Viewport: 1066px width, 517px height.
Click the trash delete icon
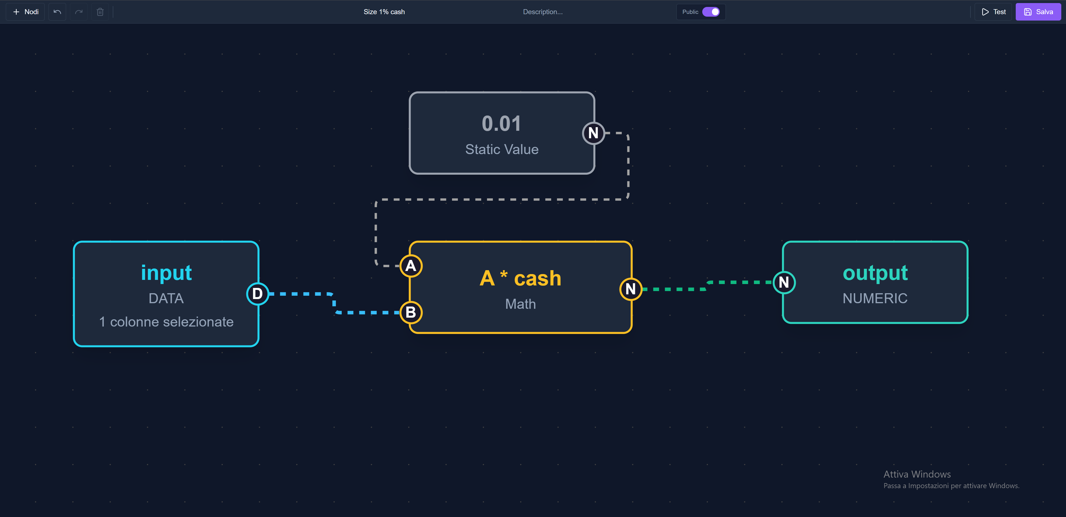click(100, 12)
